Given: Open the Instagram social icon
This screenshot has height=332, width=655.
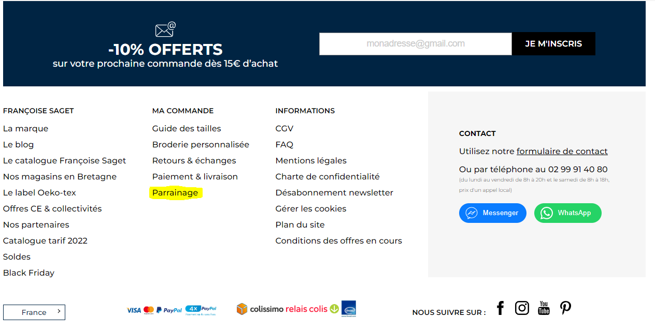Looking at the screenshot, I should click(522, 308).
